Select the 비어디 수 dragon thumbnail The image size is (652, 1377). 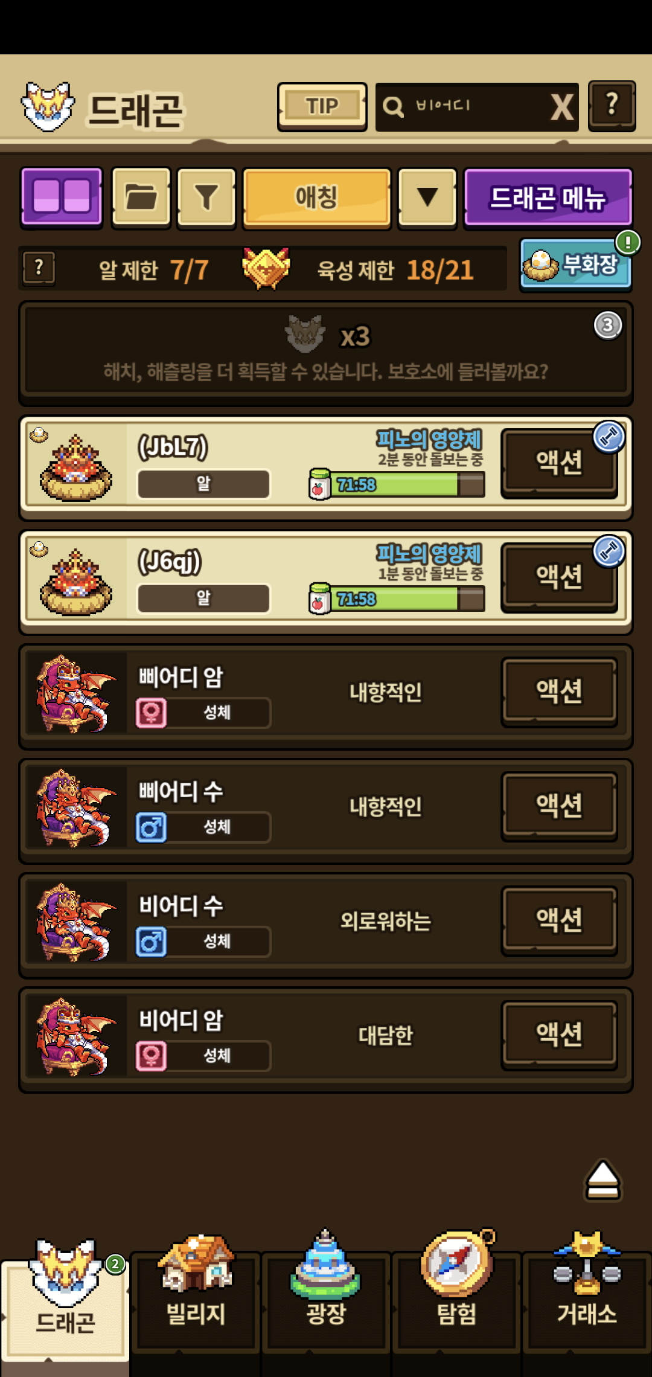click(x=75, y=922)
